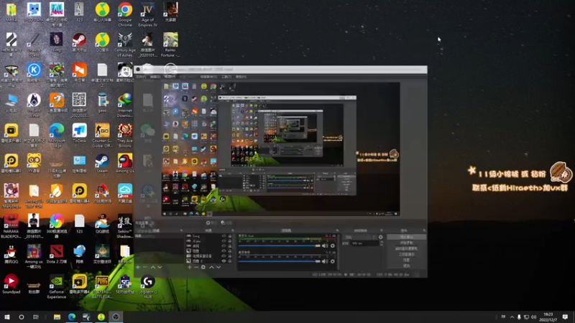Screen dimensions: 575x323
Task: Select the Dota 2 desktop icon
Action: coord(57,254)
